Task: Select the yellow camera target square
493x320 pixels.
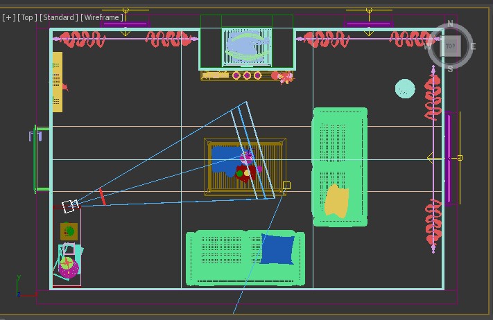Action: tap(286, 186)
